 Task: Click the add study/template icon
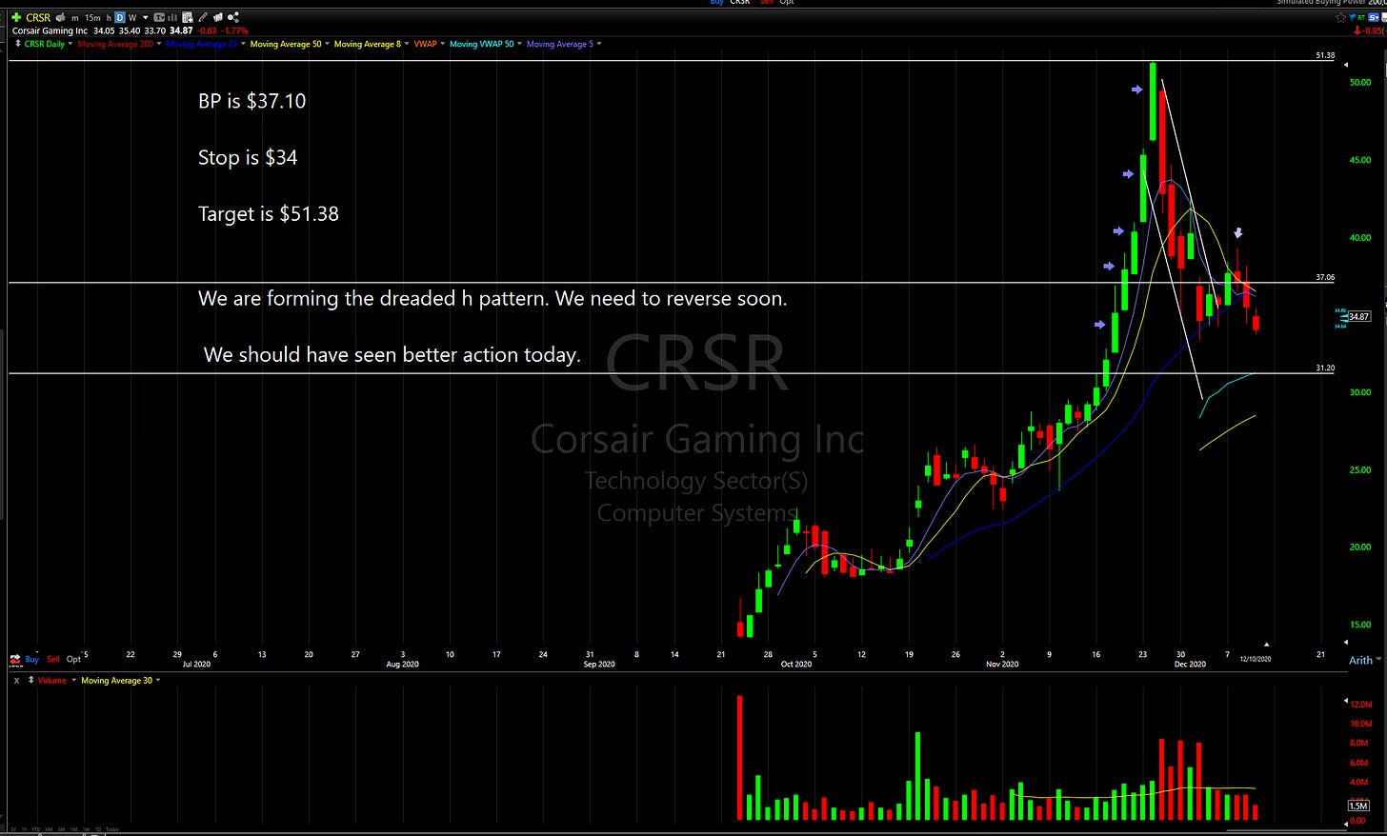point(188,17)
